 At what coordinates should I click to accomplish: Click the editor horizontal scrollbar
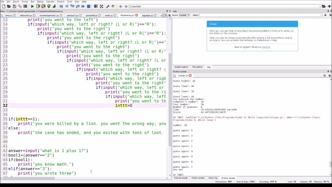coord(29,178)
